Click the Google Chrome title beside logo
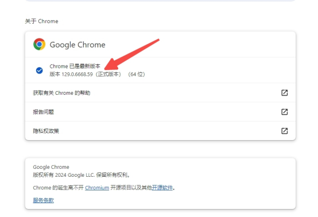This screenshot has width=318, height=217. coord(77,45)
